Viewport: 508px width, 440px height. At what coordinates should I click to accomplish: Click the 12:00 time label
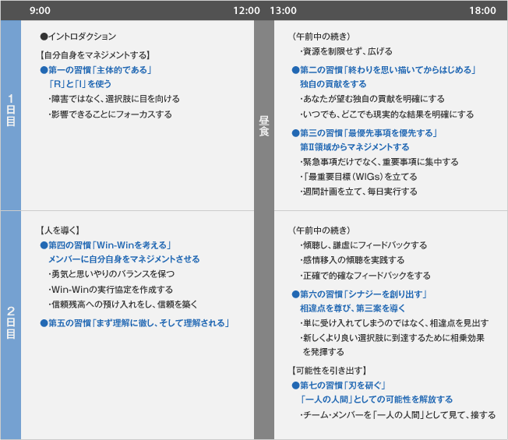(246, 10)
